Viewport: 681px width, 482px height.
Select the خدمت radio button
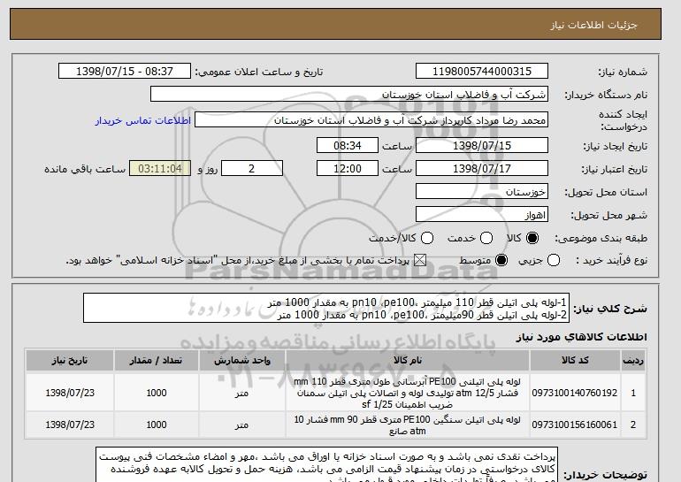click(x=486, y=238)
